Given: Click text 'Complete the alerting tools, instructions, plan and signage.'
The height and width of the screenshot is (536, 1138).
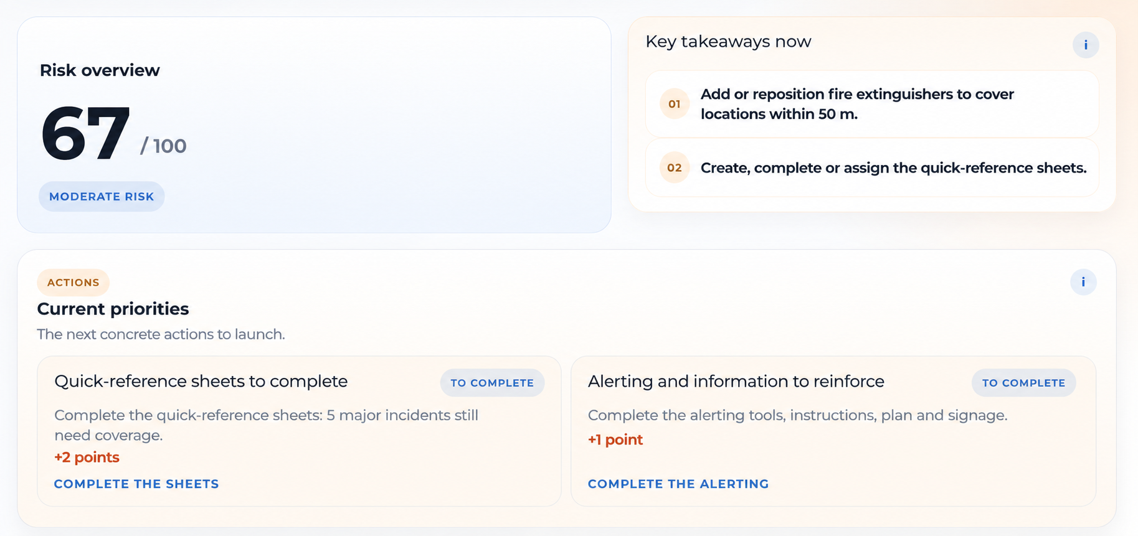Looking at the screenshot, I should (798, 415).
